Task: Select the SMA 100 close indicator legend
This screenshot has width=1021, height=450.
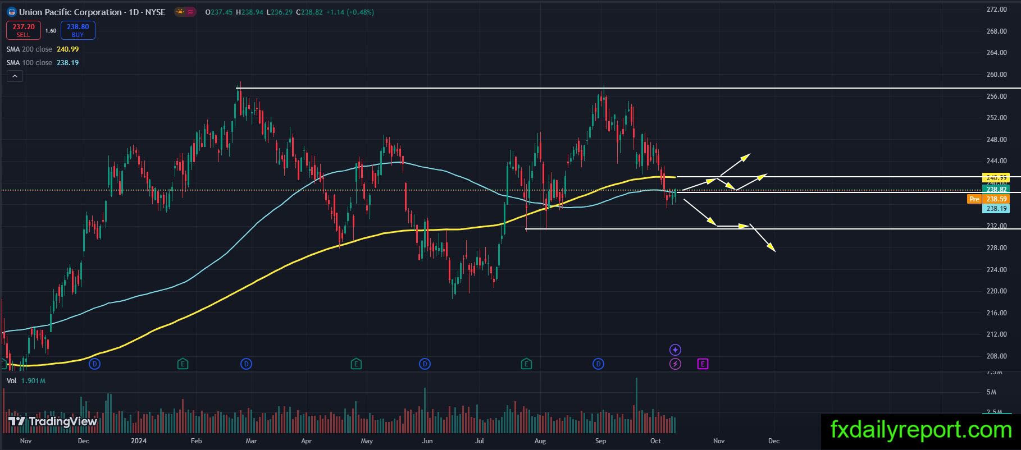Action: click(x=43, y=63)
